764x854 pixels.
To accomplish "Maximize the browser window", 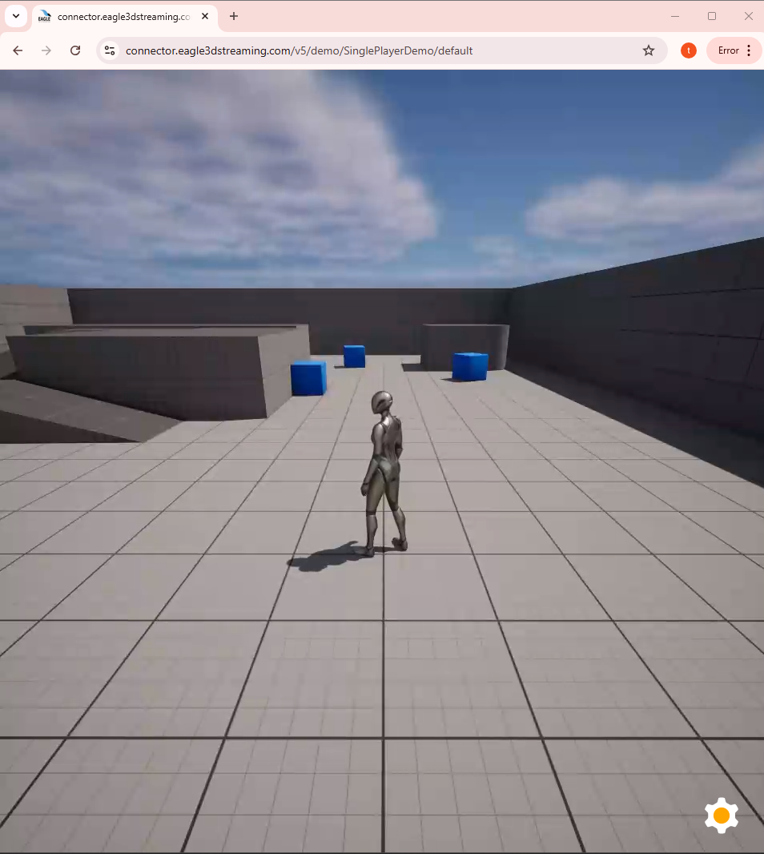I will [x=712, y=16].
